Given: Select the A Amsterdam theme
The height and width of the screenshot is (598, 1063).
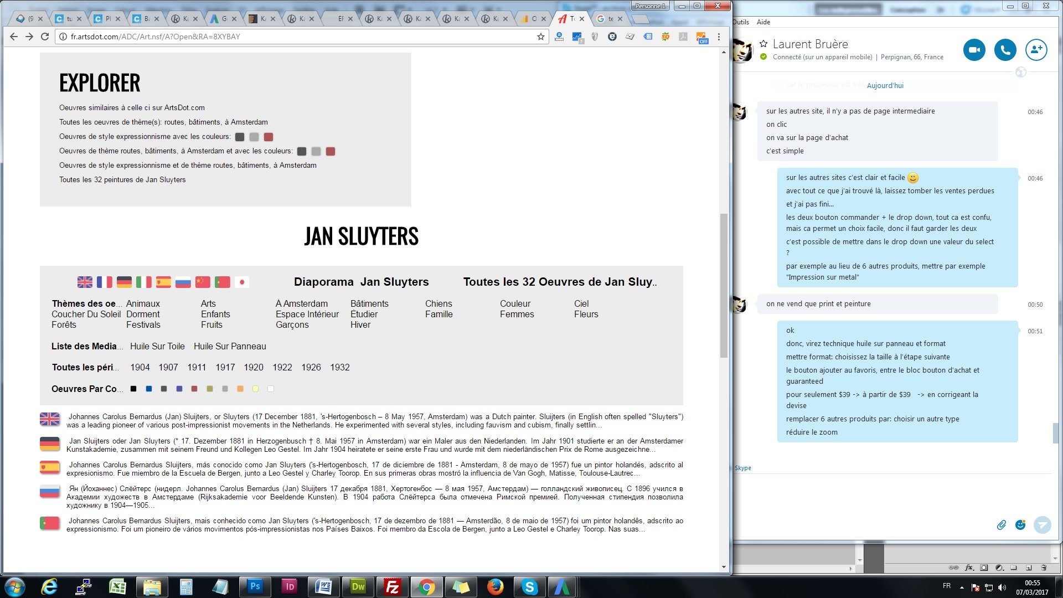Looking at the screenshot, I should (302, 303).
